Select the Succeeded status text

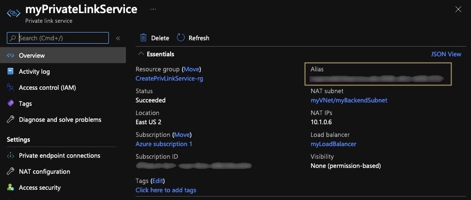[151, 100]
